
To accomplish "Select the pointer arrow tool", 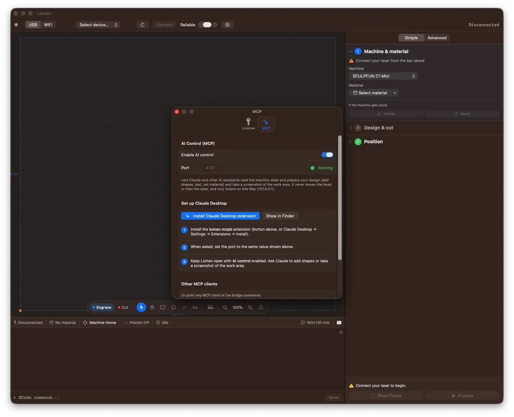I will pos(141,307).
